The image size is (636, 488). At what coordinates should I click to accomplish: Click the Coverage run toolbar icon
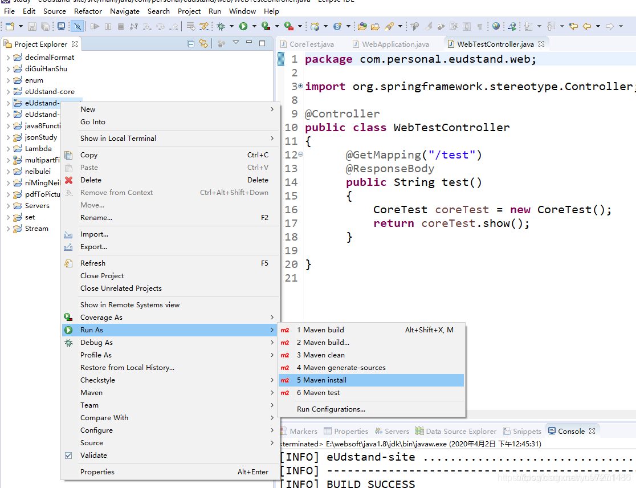[x=266, y=26]
